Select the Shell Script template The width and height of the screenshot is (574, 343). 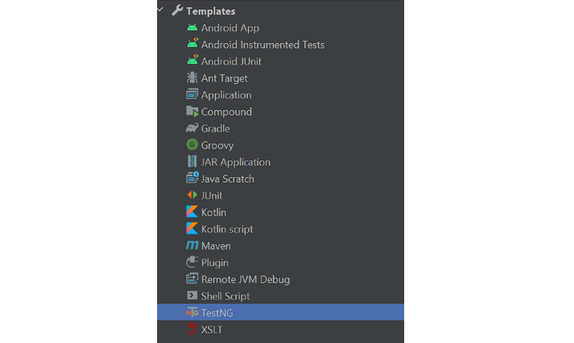pos(225,296)
